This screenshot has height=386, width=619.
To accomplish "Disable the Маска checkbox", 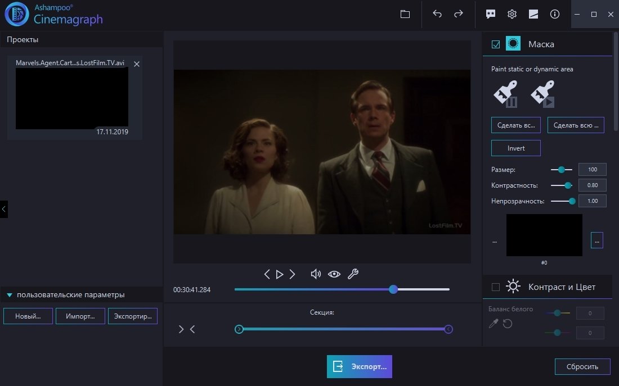I will (x=496, y=44).
